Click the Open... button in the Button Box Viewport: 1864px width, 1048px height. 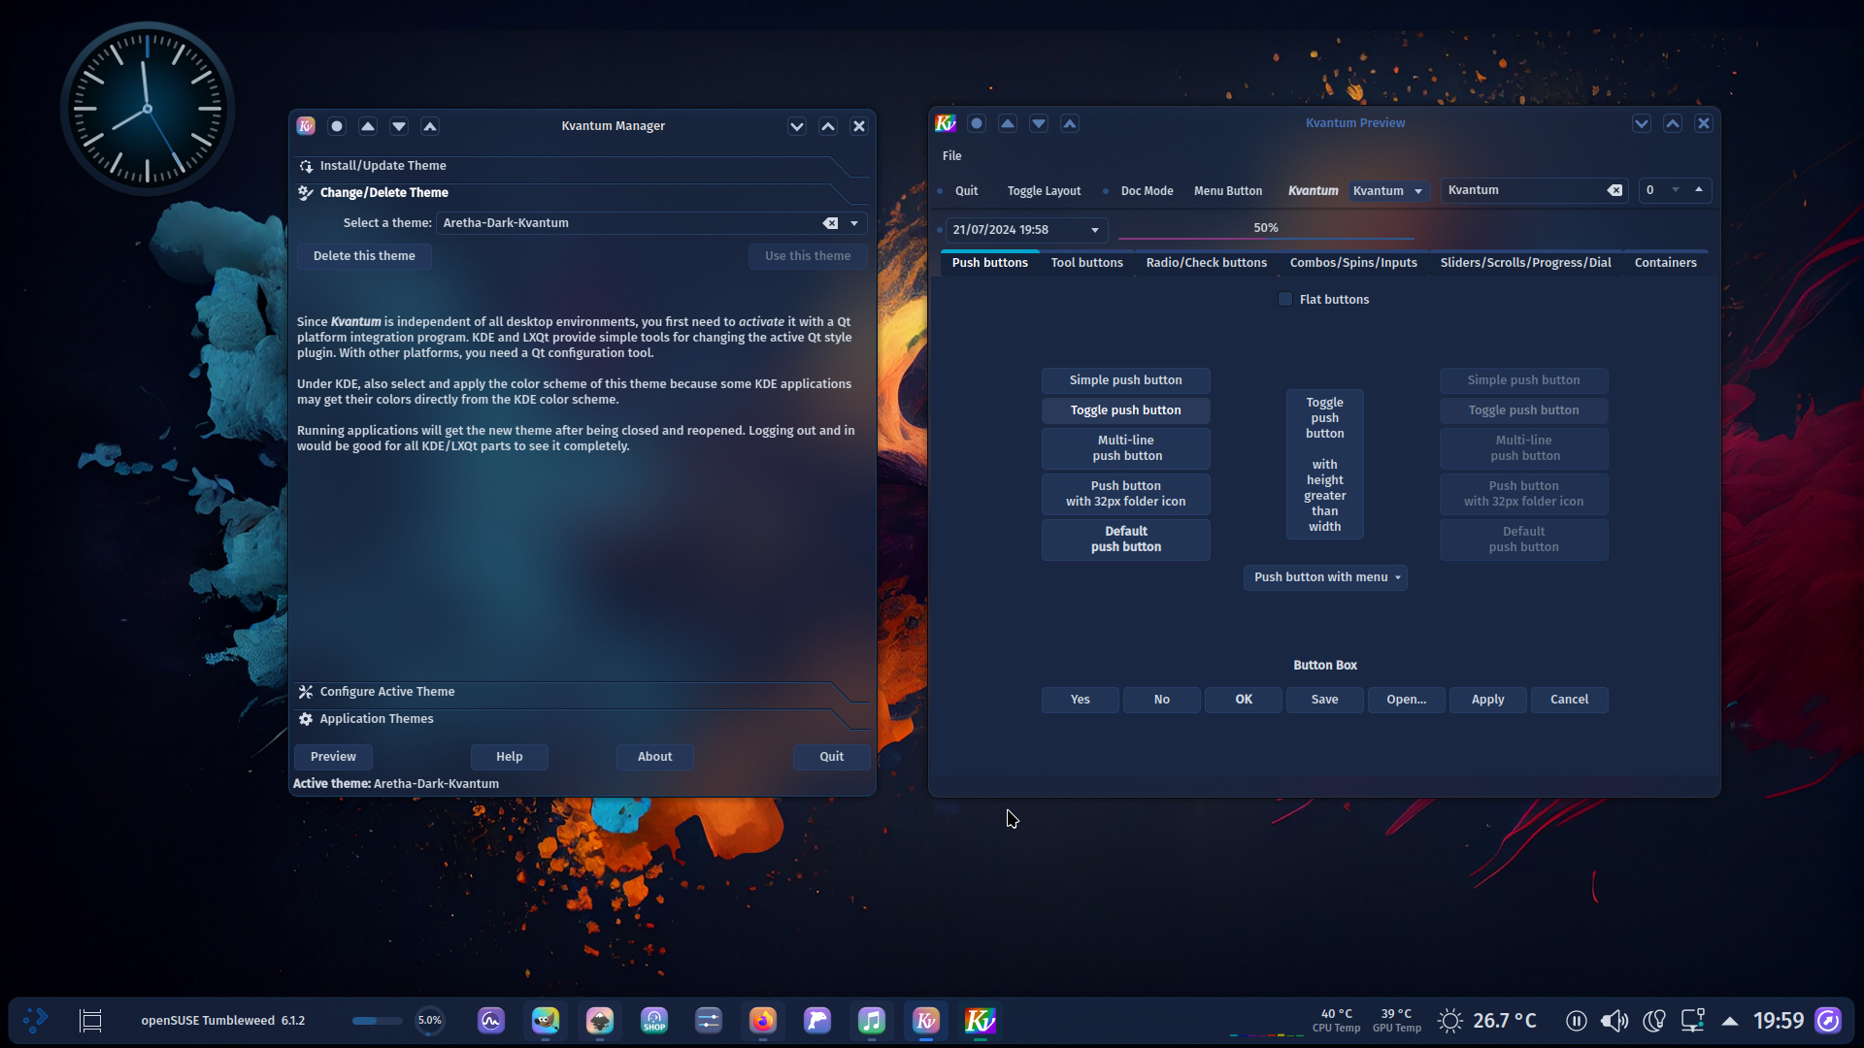click(x=1406, y=700)
